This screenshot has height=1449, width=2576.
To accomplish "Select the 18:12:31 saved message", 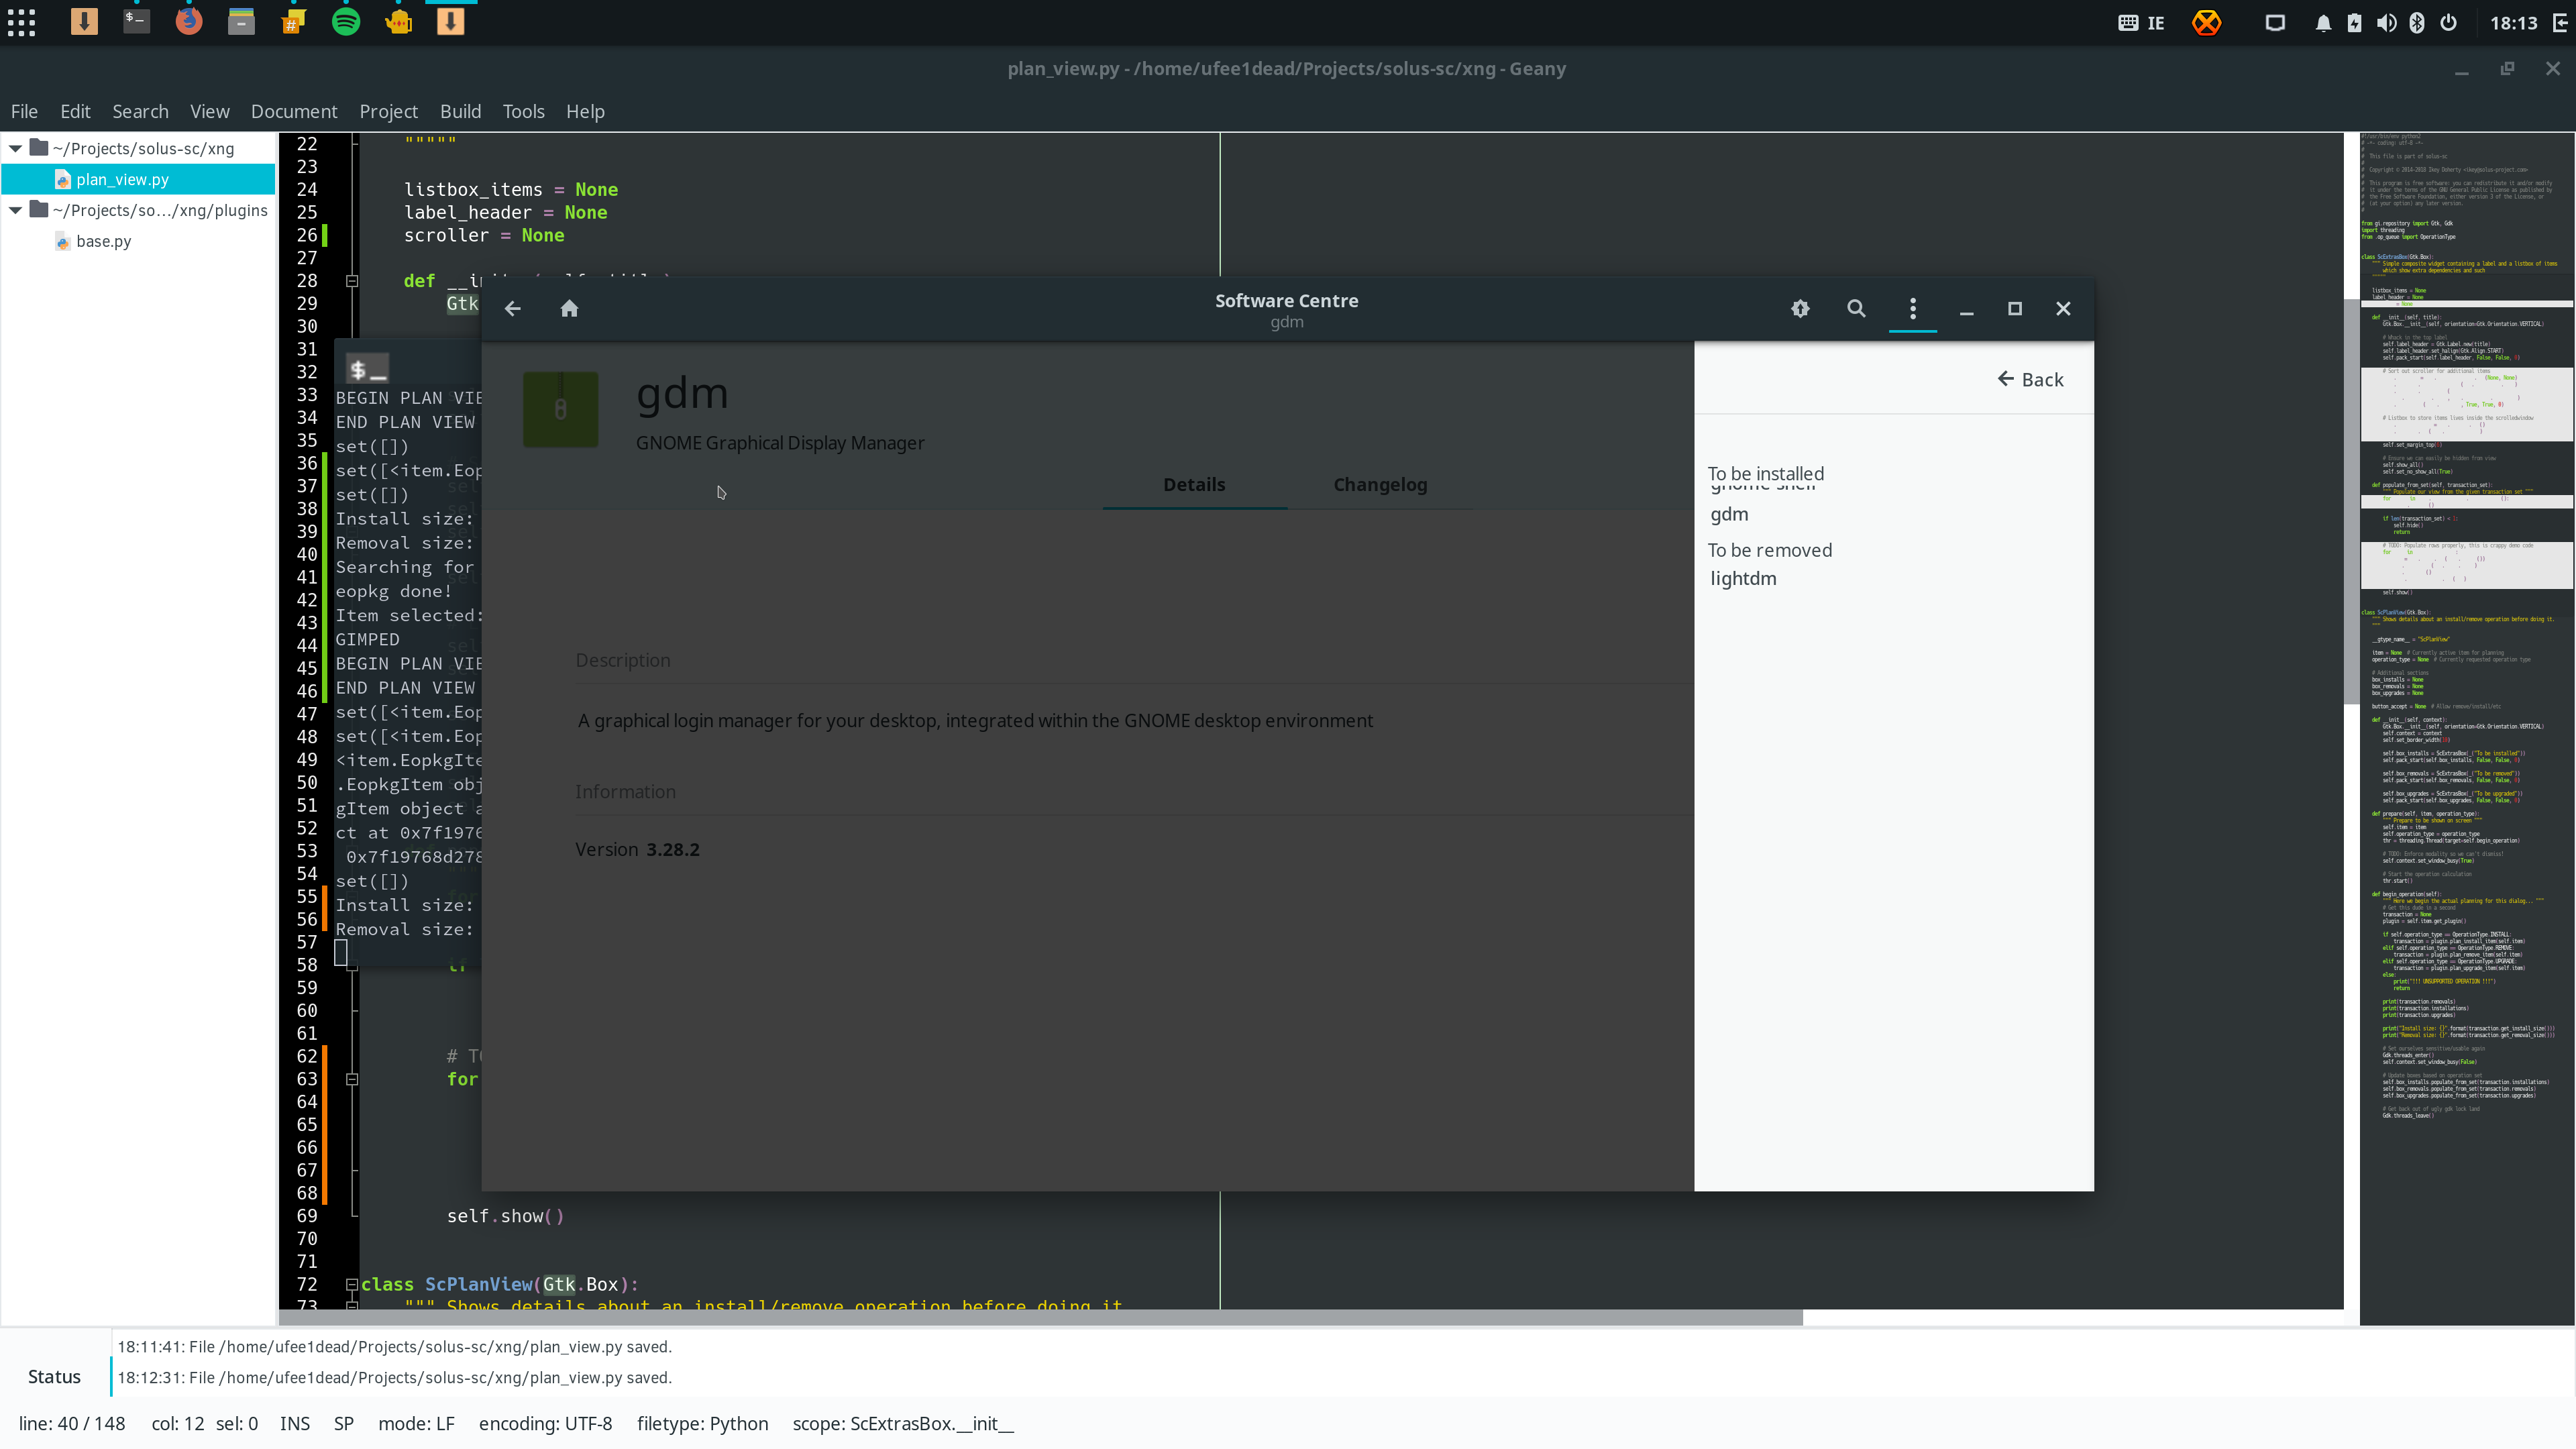I will coord(394,1377).
